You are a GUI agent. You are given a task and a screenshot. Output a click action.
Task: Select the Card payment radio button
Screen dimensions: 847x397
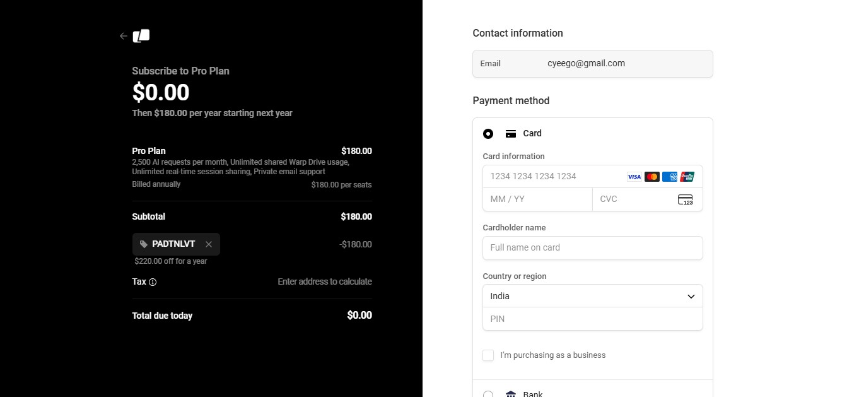(488, 134)
